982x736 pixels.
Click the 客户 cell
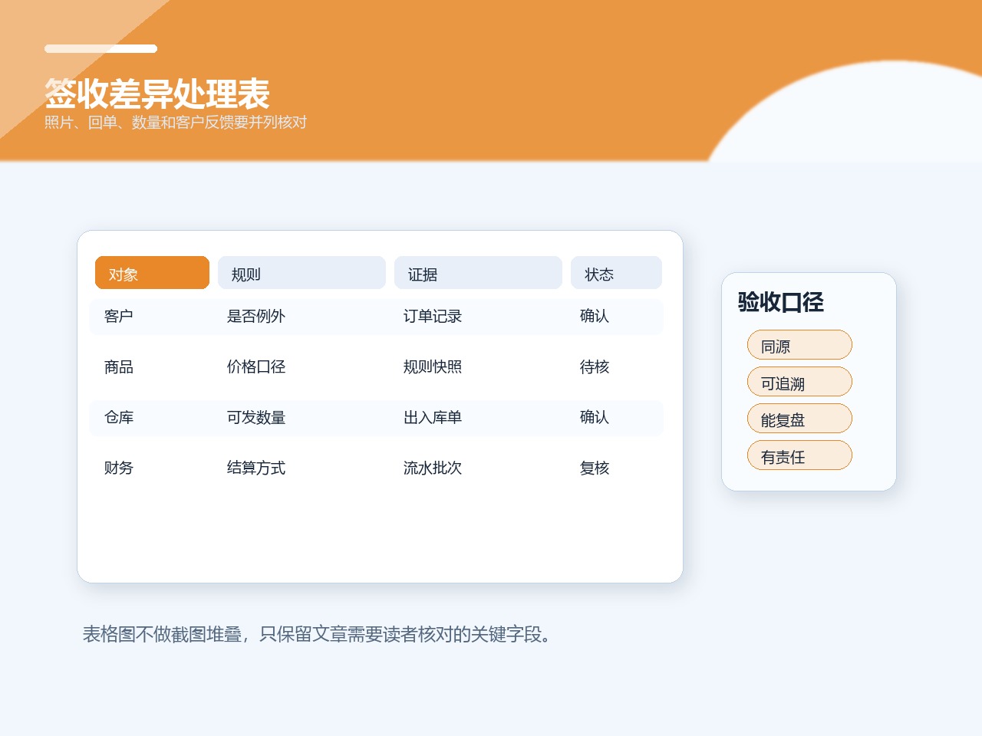[119, 317]
